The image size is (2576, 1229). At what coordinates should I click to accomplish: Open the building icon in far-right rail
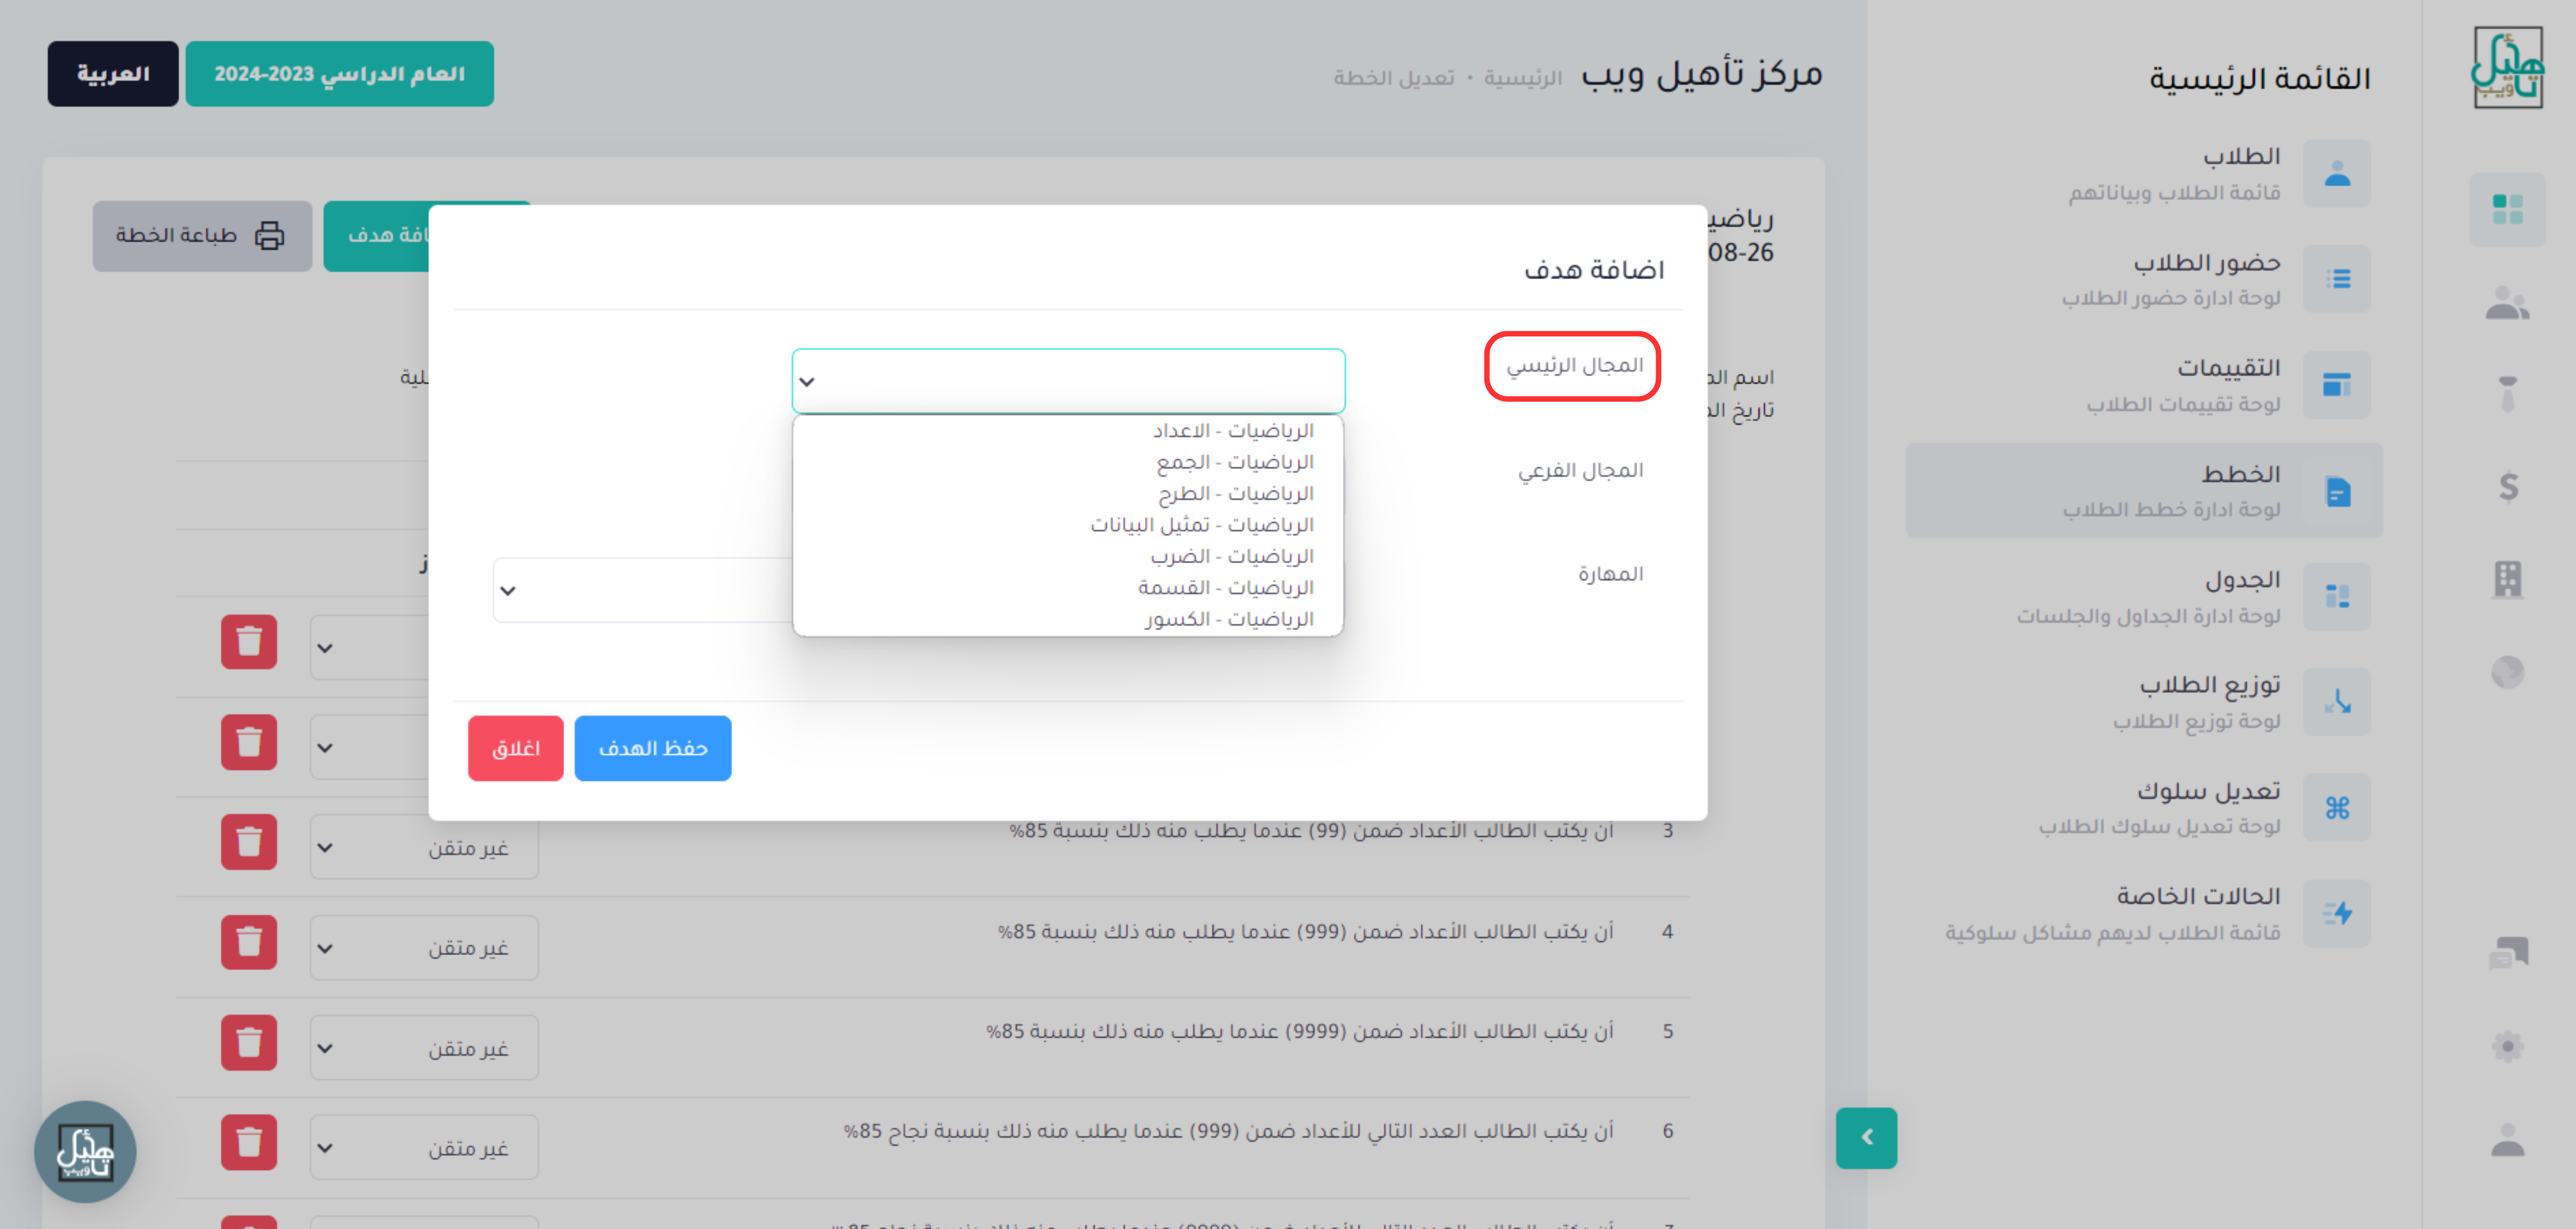2507,579
